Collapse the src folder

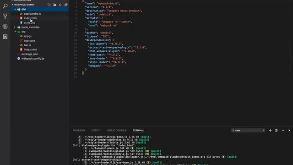tap(15, 32)
